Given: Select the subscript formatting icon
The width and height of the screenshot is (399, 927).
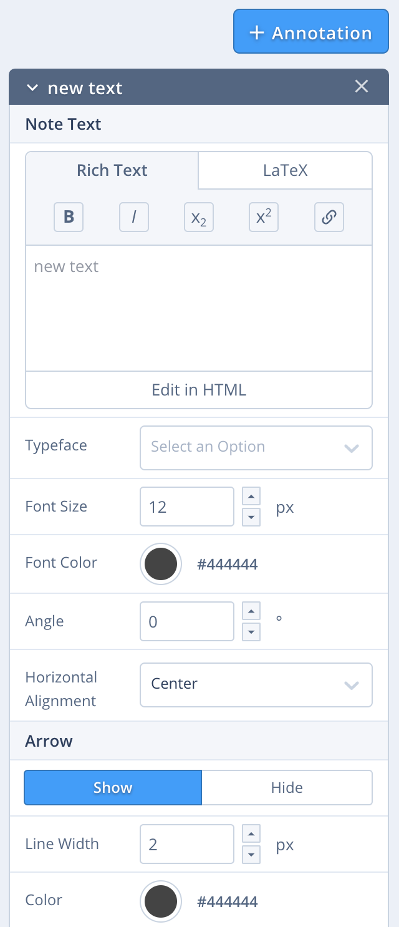Looking at the screenshot, I should (198, 217).
